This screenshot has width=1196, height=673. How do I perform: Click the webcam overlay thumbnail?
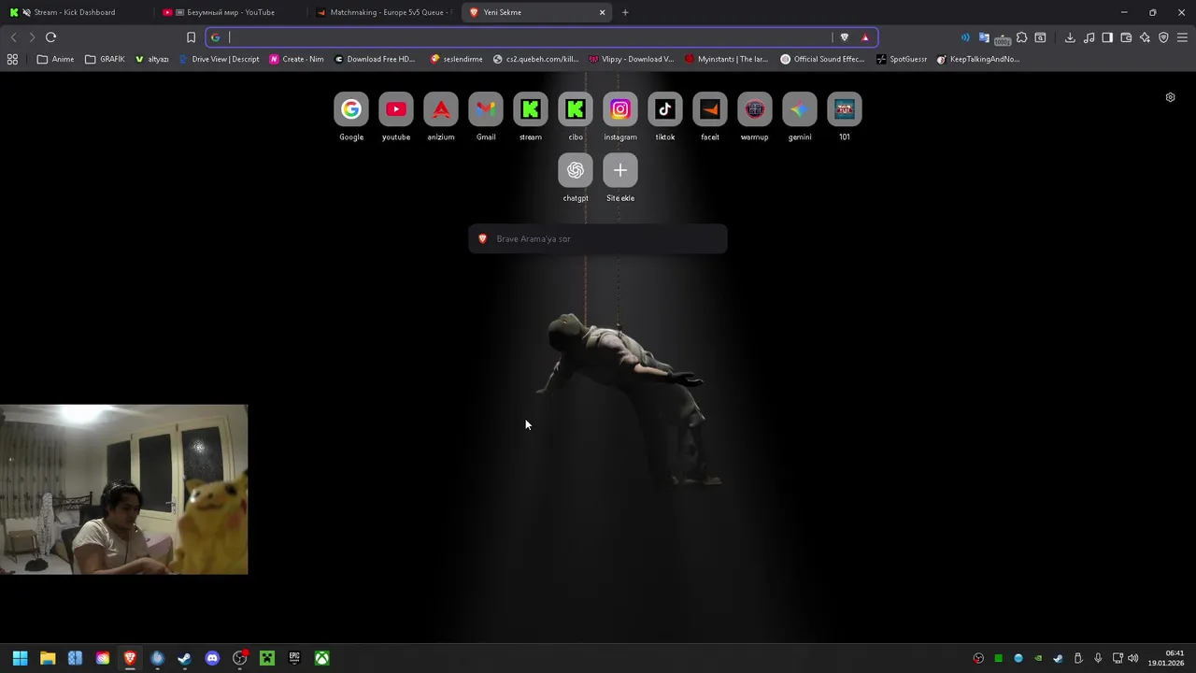(x=123, y=489)
